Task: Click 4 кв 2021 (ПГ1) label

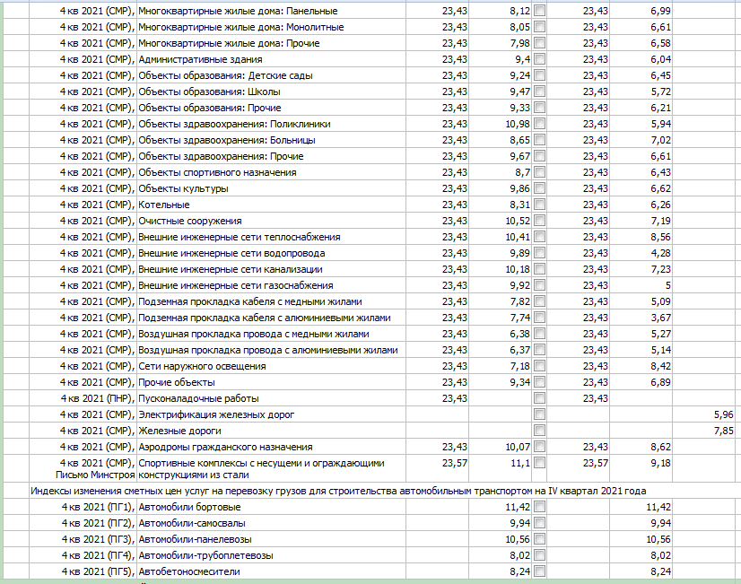Action: (99, 507)
